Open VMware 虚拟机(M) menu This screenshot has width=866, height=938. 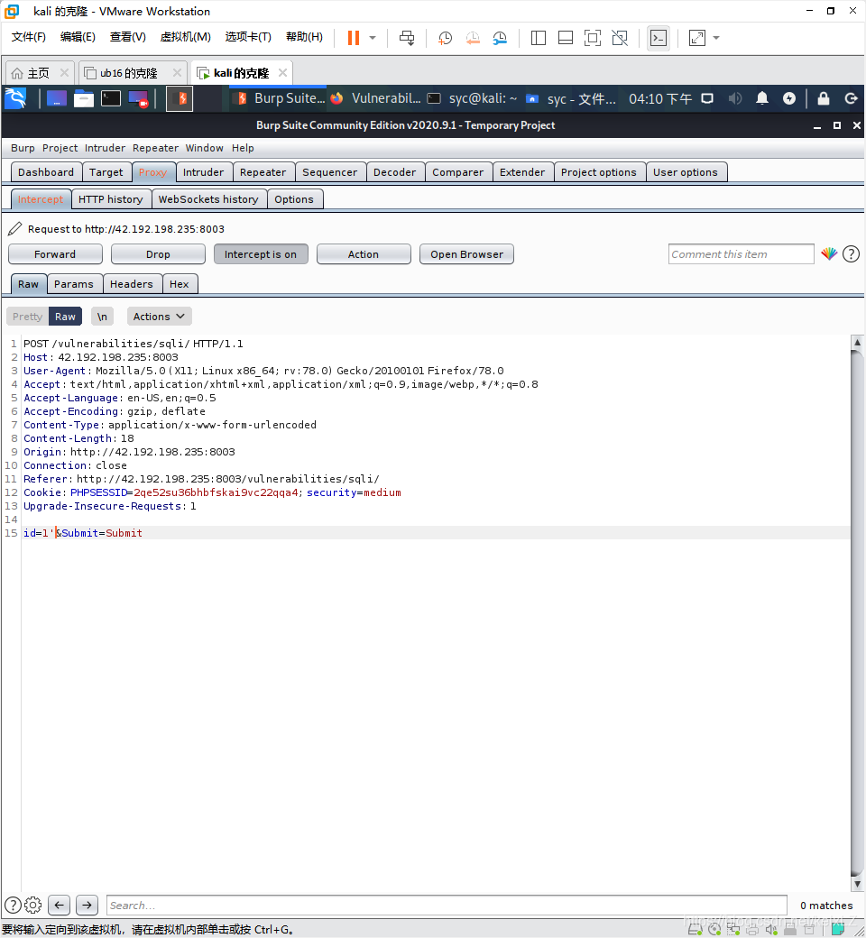[x=185, y=36]
